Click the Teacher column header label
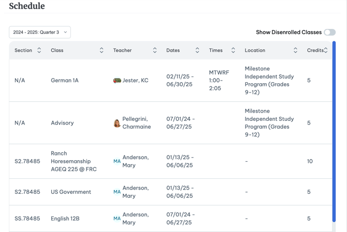This screenshot has width=347, height=232. pyautogui.click(x=122, y=50)
